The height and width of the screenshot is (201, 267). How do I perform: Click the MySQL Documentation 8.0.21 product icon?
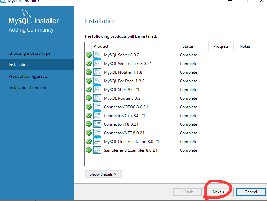coord(97,141)
